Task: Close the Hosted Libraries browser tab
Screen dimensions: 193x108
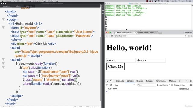Action: [x=157, y=33]
